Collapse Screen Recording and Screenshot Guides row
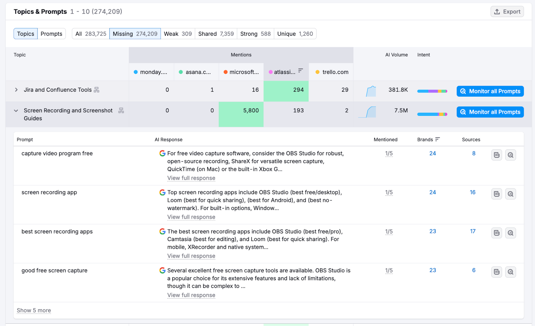This screenshot has width=535, height=326. click(16, 110)
